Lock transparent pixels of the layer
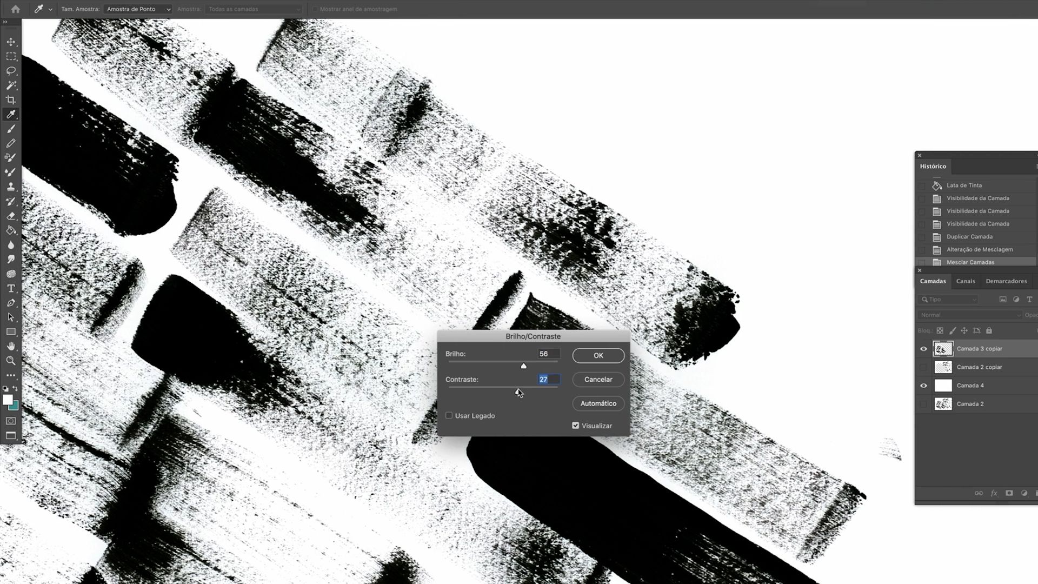The image size is (1038, 584). pos(940,330)
